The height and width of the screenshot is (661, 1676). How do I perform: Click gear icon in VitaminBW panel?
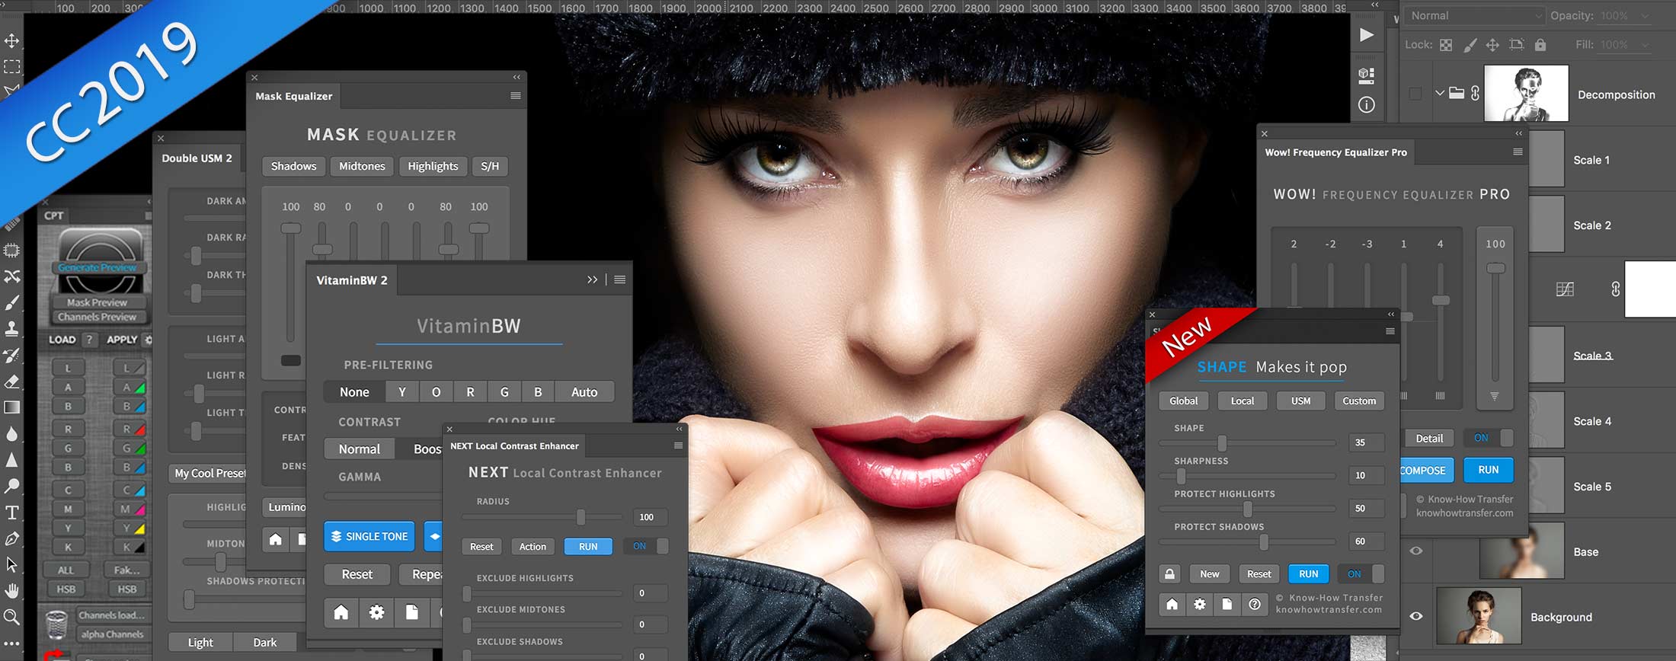click(376, 612)
